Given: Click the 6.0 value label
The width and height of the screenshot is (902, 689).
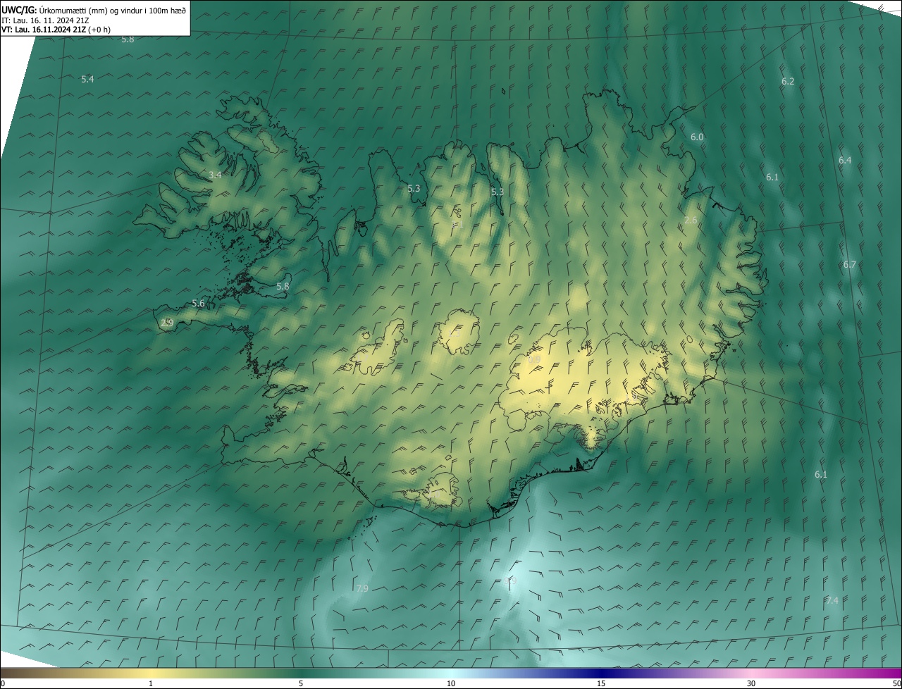Looking at the screenshot, I should [x=697, y=137].
